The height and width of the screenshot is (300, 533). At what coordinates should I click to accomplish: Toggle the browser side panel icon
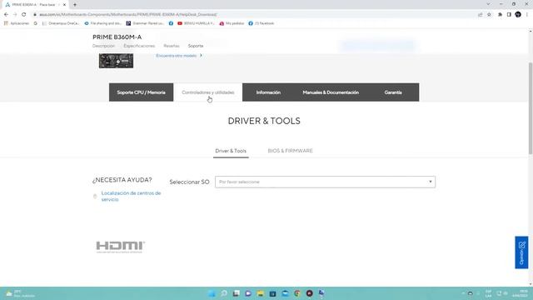(x=509, y=15)
